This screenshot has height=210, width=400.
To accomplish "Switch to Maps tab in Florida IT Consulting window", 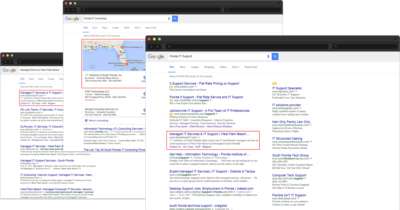I will [105, 28].
